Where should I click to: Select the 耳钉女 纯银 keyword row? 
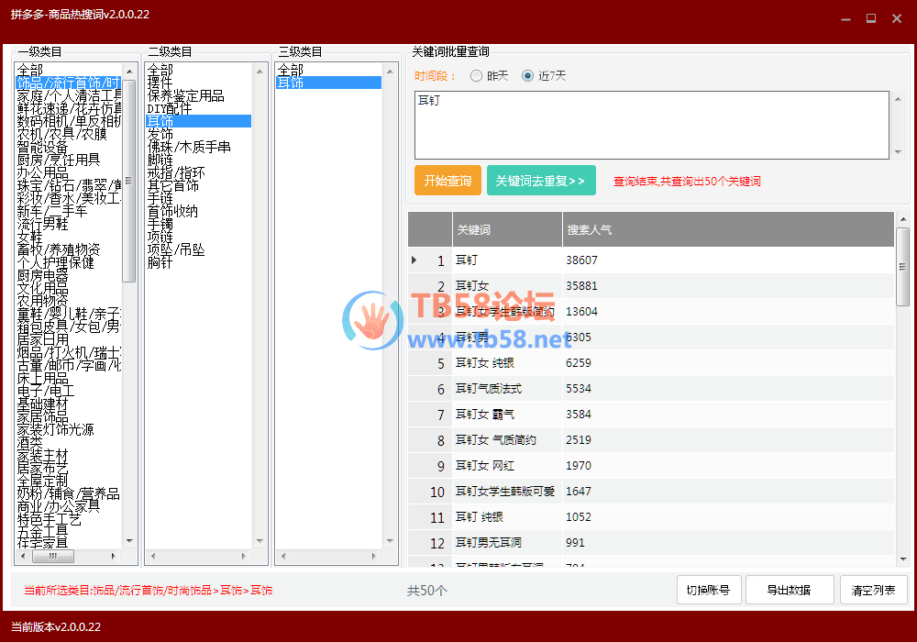point(651,363)
